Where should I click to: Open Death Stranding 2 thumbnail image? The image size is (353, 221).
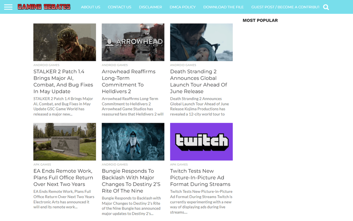coord(201,42)
